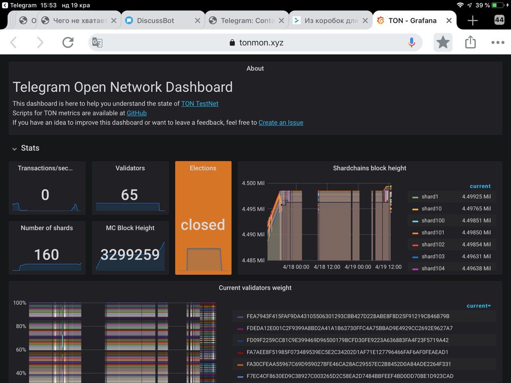
Task: Return to Telegram via back arrow
Action: click(5, 5)
